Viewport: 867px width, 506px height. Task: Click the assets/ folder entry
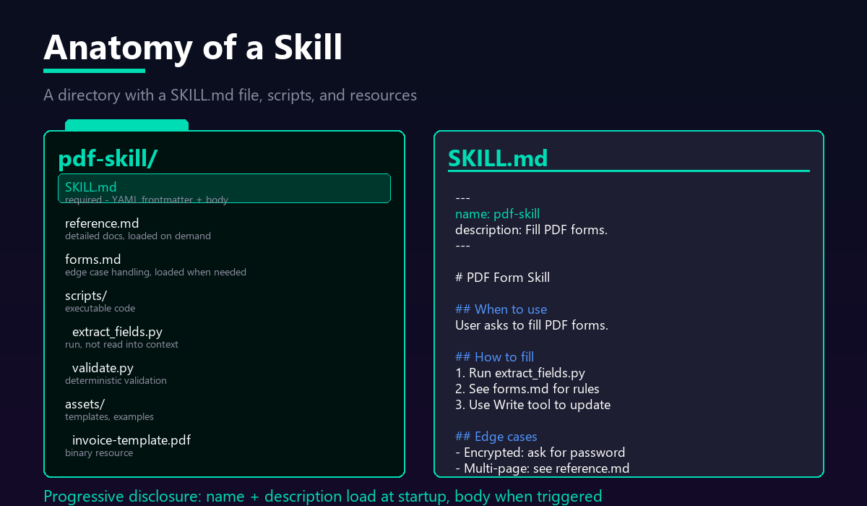(85, 404)
